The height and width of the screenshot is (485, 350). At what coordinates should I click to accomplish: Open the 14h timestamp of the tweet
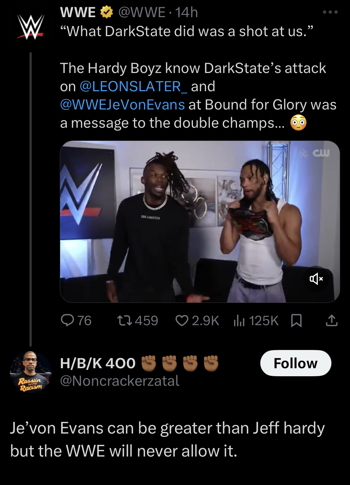pos(186,12)
